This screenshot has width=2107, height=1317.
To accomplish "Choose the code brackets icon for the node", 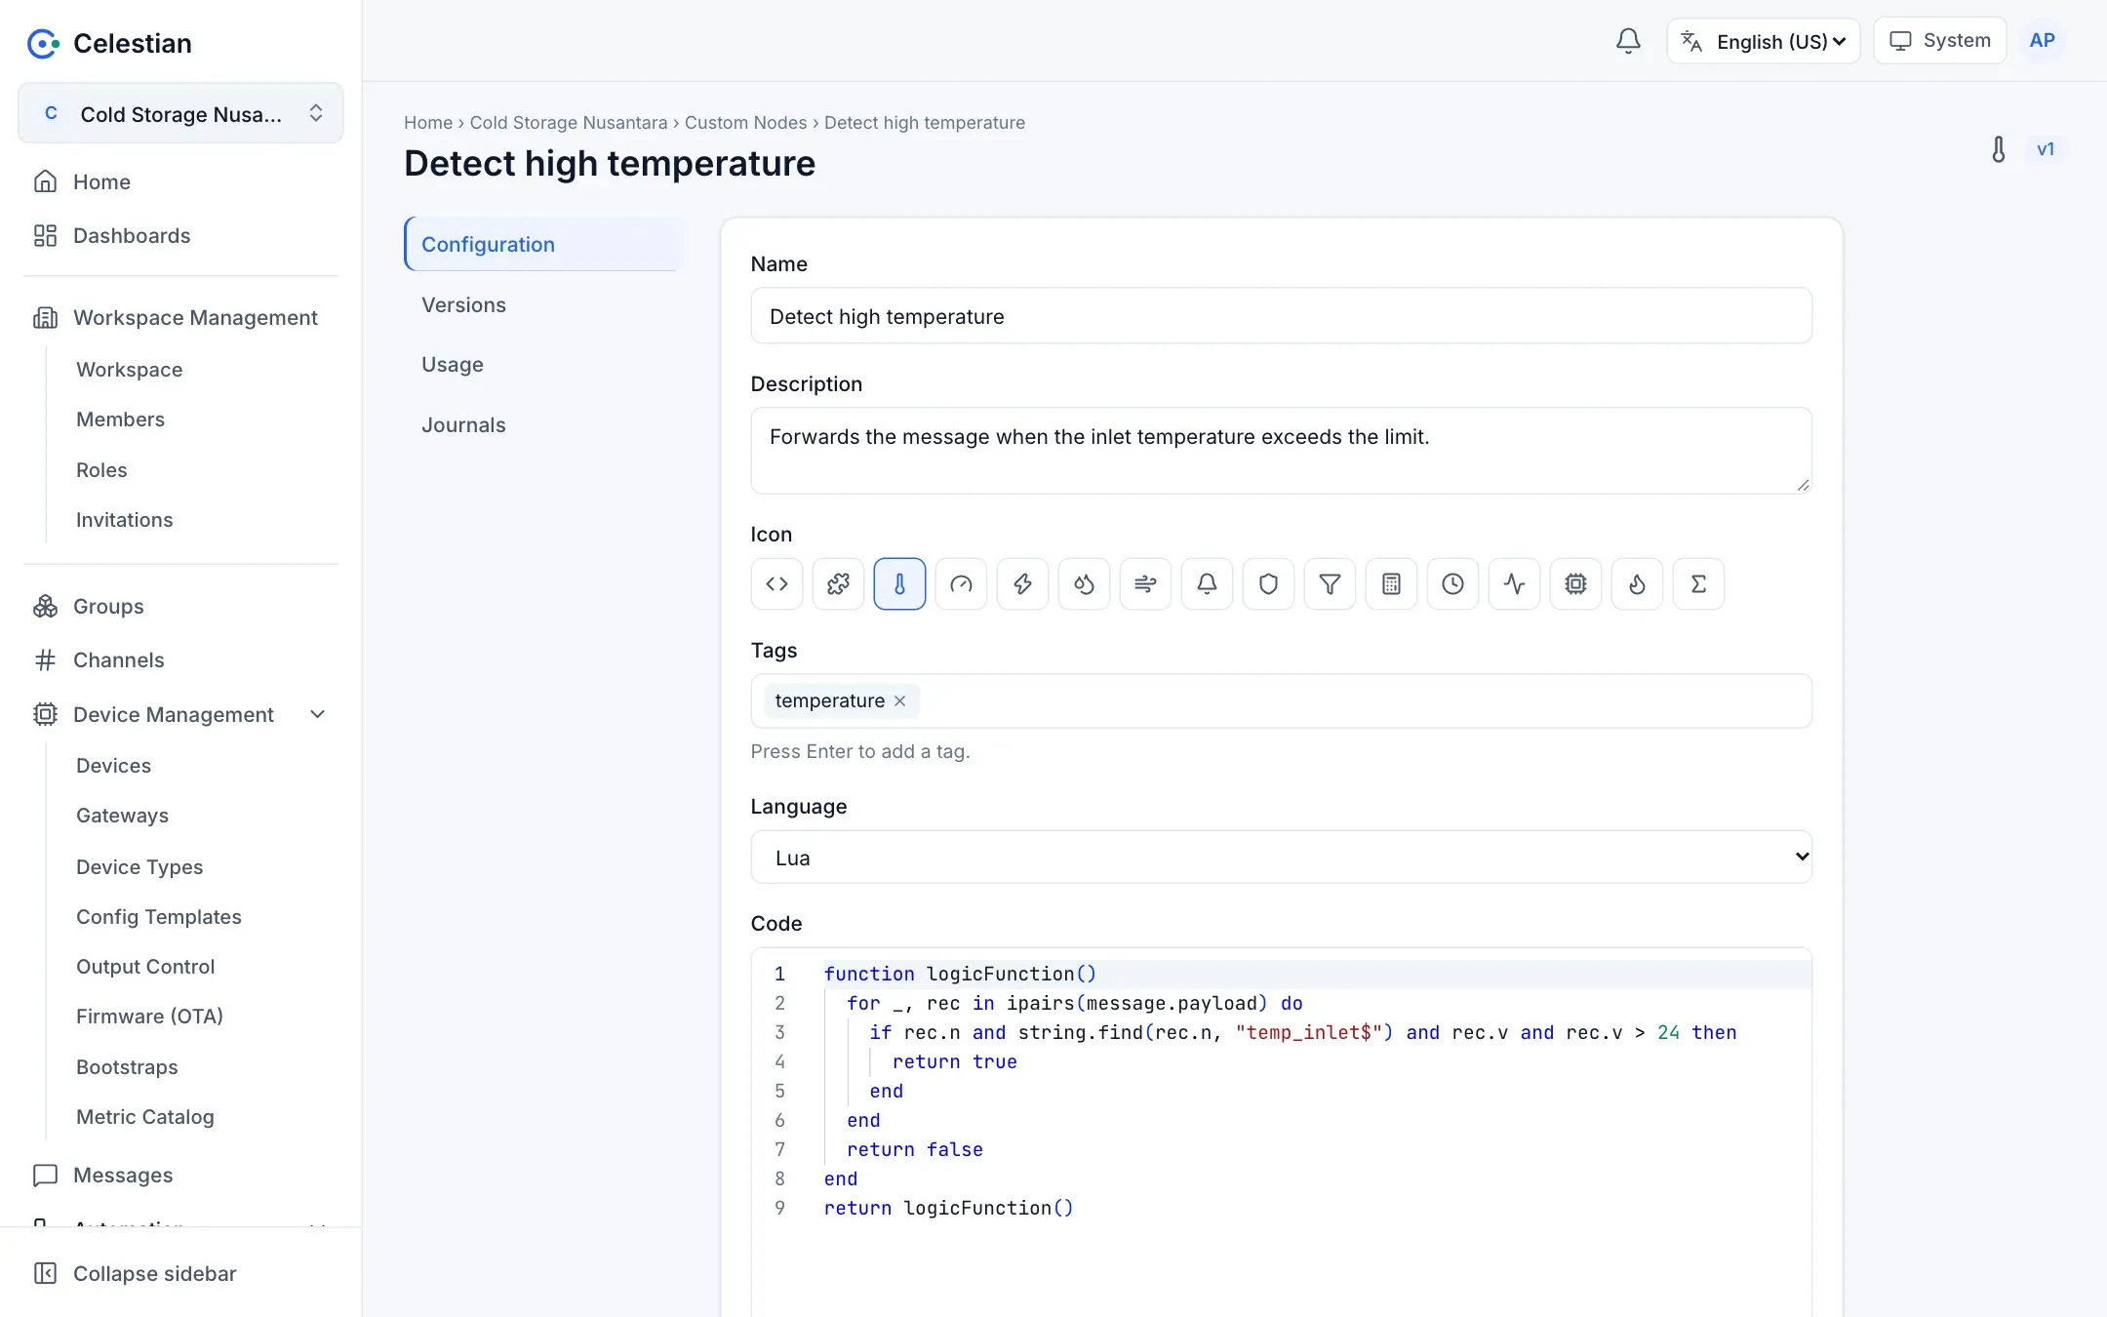I will click(776, 583).
